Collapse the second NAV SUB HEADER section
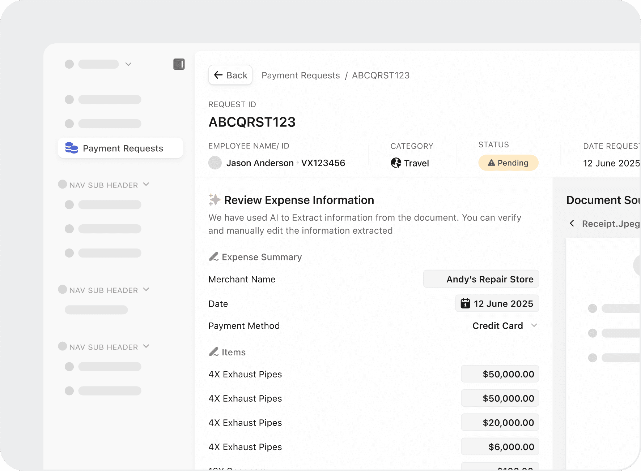The width and height of the screenshot is (641, 471). (x=146, y=290)
